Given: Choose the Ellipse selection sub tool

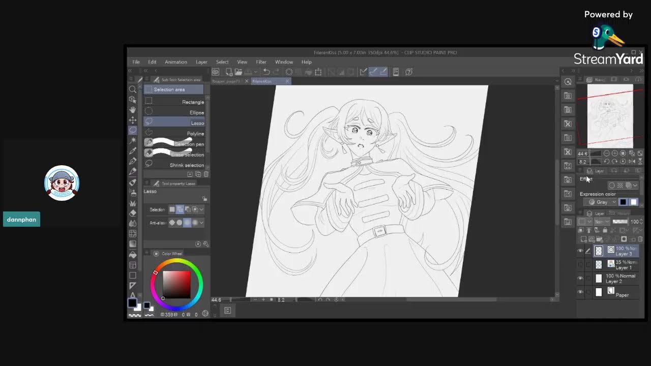Looking at the screenshot, I should (x=174, y=112).
